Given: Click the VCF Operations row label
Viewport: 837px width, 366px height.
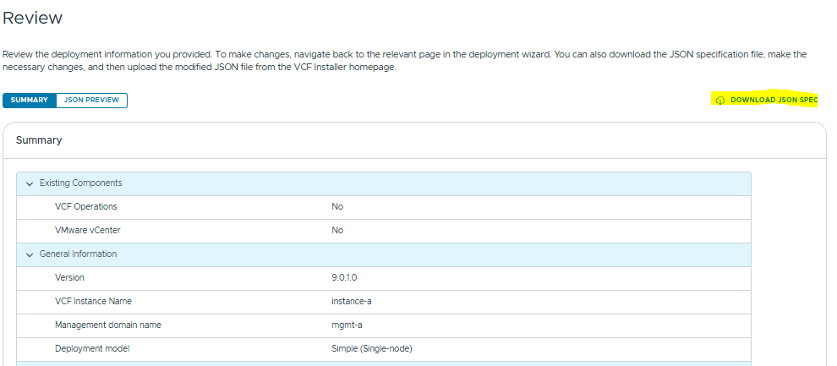Looking at the screenshot, I should [x=85, y=207].
